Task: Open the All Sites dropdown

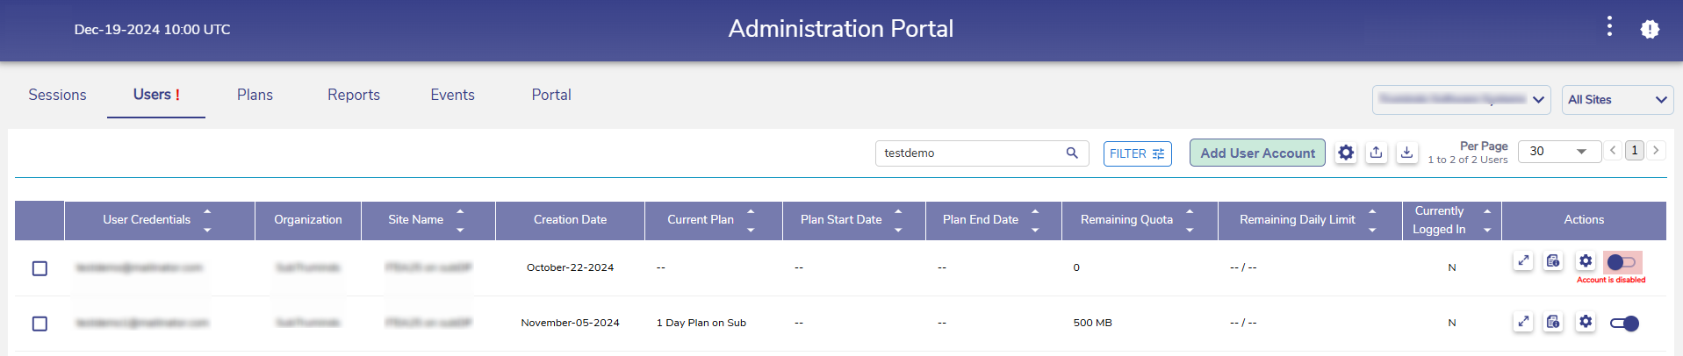Action: click(1617, 100)
